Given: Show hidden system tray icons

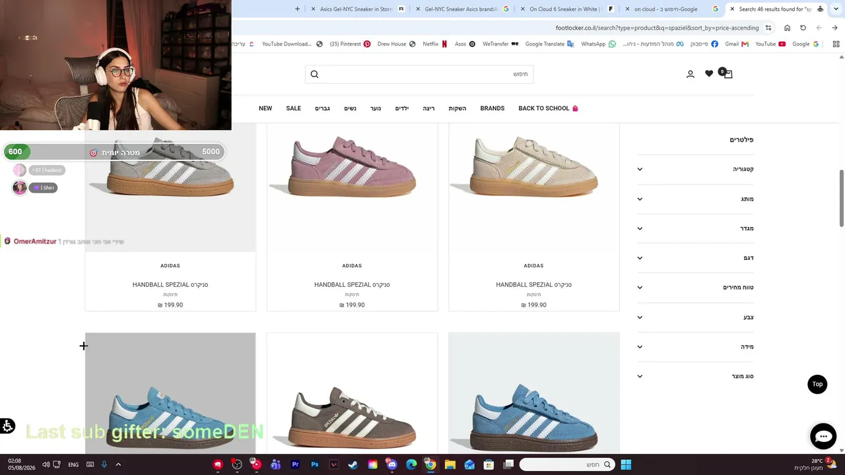Looking at the screenshot, I should point(118,464).
